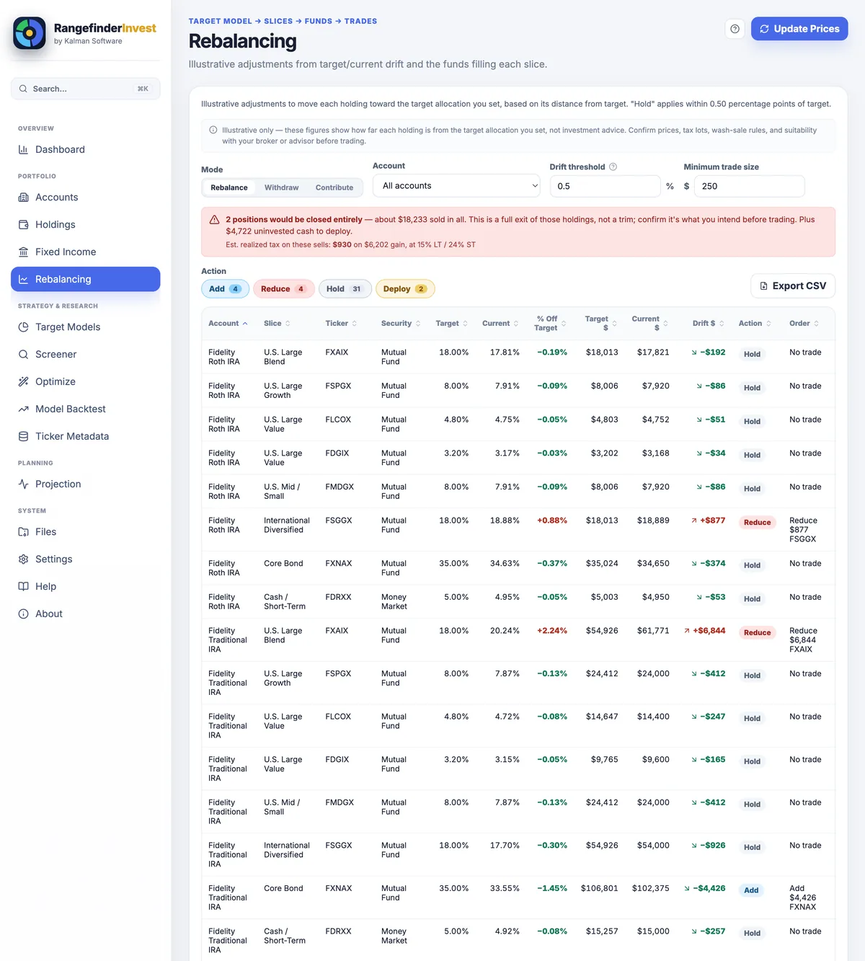Screen dimensions: 865x961
Task: Click the RangefinderInvest logo icon
Action: coord(30,33)
